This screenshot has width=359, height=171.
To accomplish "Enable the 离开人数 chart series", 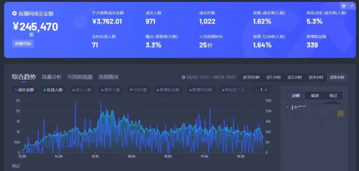I will pos(111,90).
